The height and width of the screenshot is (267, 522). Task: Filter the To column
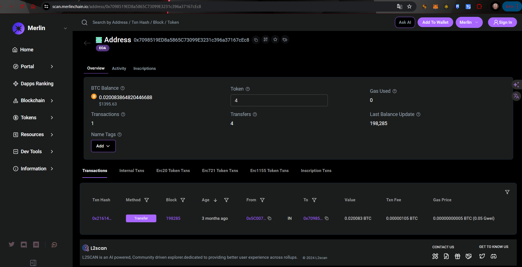click(314, 200)
